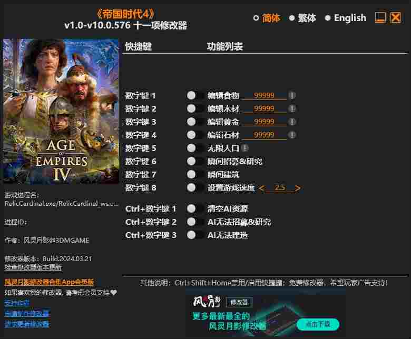Click the gold value field in 编辑黄金 row
411x339 pixels.
coord(264,122)
